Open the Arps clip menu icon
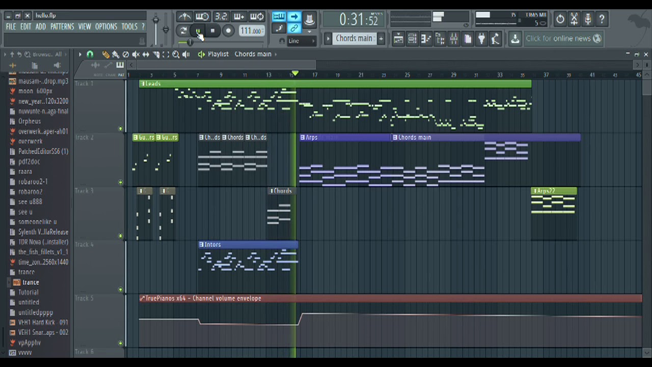This screenshot has height=367, width=652. (x=303, y=137)
